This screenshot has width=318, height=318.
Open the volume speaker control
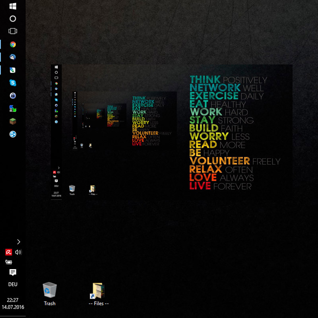coord(18,252)
